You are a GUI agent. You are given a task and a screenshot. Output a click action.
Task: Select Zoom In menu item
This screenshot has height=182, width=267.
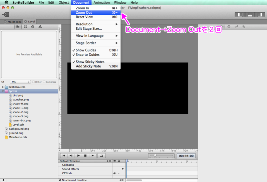click(x=96, y=8)
